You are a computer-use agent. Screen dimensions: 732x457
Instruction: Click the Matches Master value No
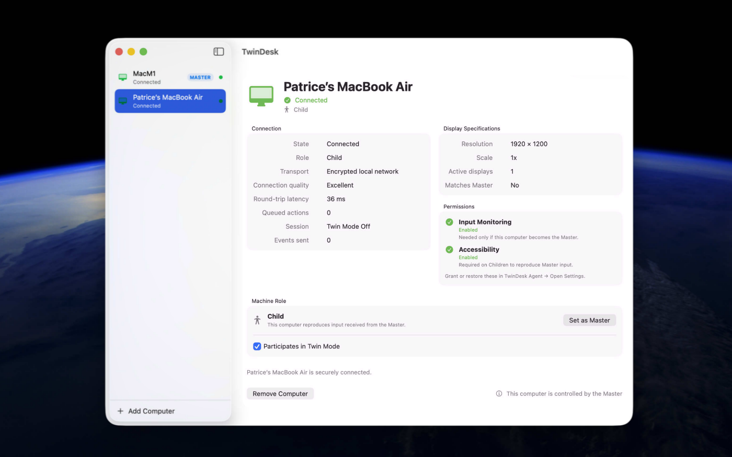pos(514,185)
